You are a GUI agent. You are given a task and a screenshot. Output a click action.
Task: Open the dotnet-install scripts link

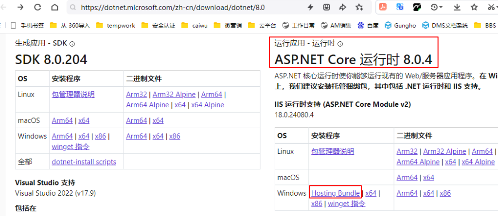coord(84,162)
